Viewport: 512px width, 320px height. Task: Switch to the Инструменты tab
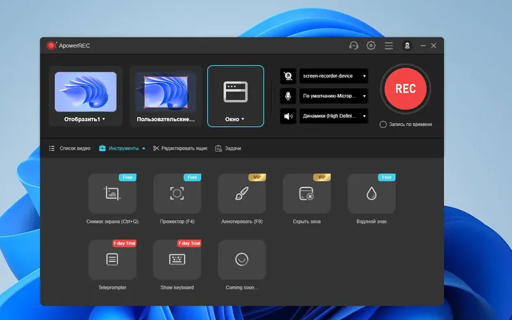pyautogui.click(x=124, y=148)
